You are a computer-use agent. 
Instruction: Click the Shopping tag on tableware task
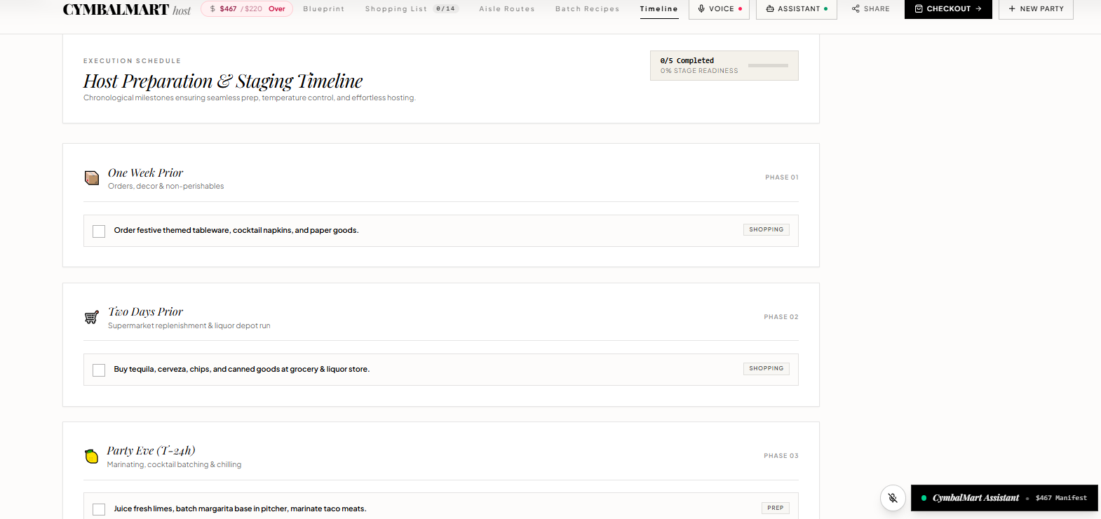tap(766, 230)
